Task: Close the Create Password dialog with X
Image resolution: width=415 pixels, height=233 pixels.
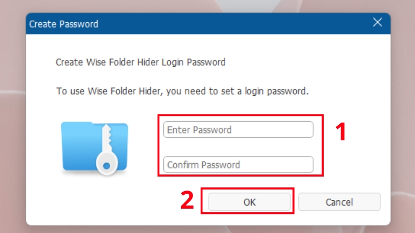Action: click(x=378, y=23)
